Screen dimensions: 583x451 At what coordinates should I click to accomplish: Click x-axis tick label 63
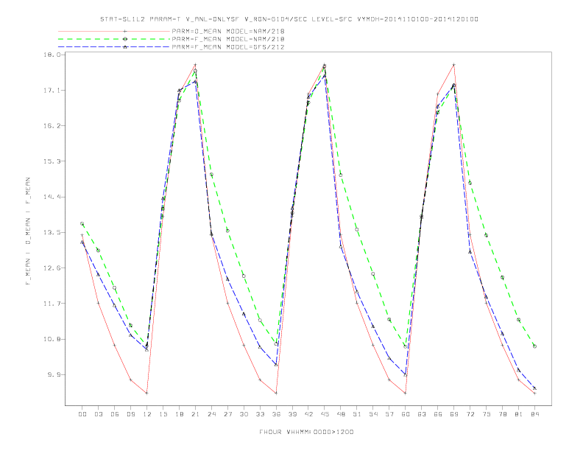click(x=422, y=414)
